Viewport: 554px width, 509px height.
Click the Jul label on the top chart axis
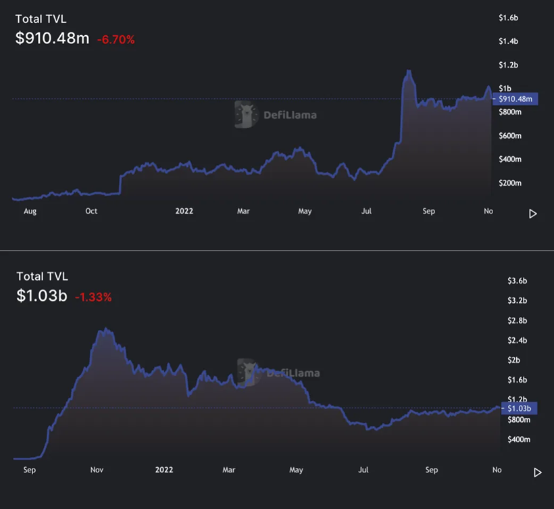366,211
